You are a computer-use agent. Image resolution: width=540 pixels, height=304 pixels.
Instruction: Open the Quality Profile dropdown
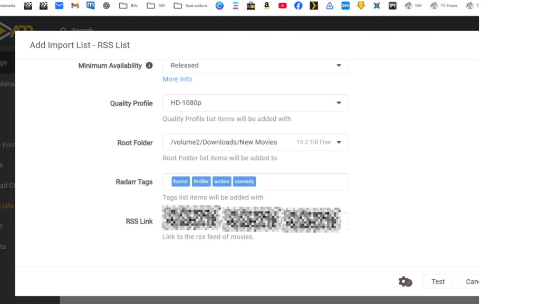tap(256, 103)
